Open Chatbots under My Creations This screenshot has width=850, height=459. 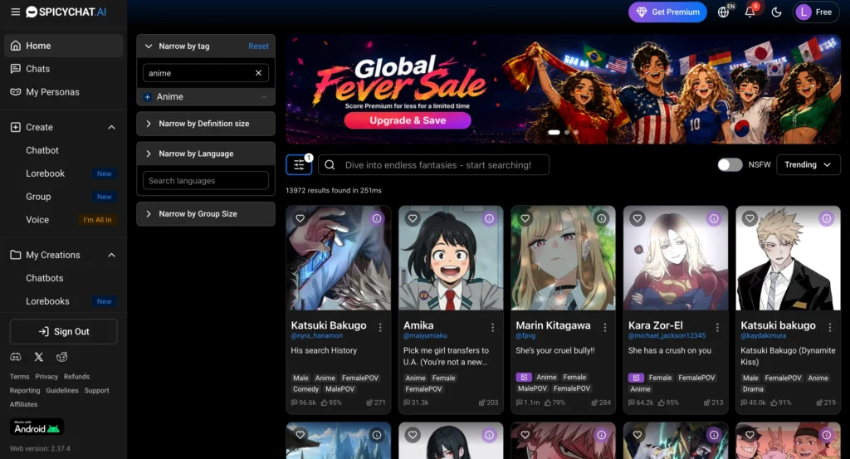tap(45, 278)
